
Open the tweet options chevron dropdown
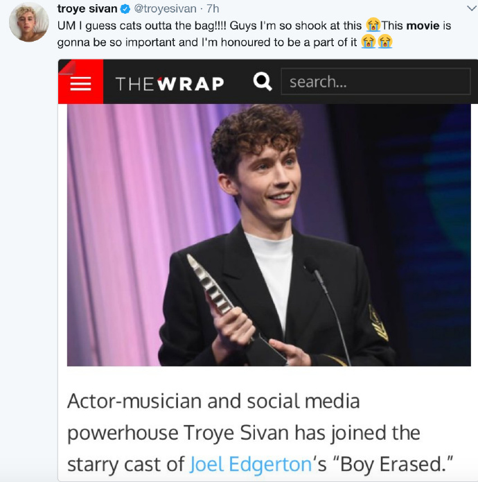click(470, 8)
